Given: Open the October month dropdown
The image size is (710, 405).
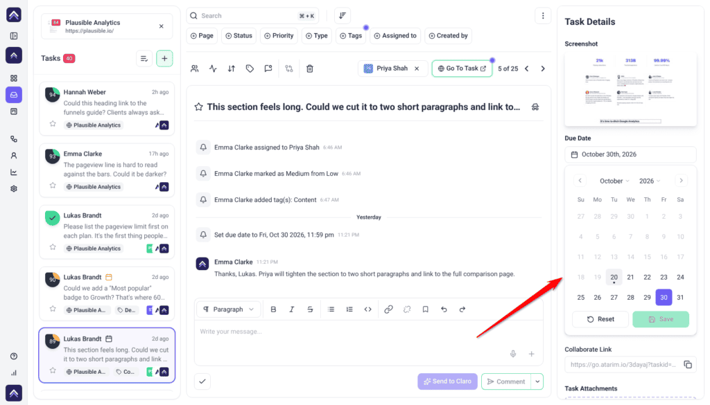Looking at the screenshot, I should [x=614, y=181].
